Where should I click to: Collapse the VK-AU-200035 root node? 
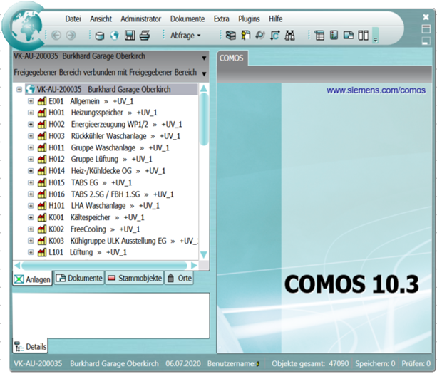[19, 90]
